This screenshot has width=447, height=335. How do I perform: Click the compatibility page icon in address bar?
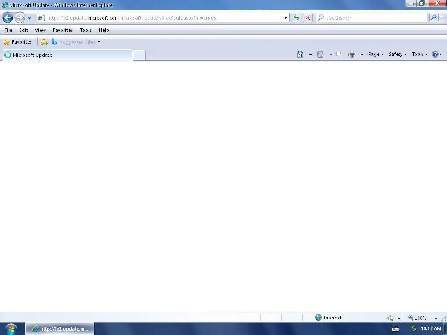click(41, 17)
